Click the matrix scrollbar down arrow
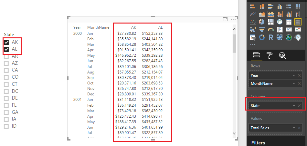Viewport: 307px width, 146px height. (x=234, y=133)
